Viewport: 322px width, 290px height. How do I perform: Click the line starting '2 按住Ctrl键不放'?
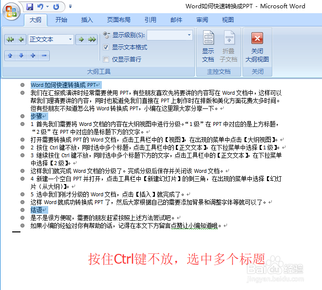click(155, 147)
